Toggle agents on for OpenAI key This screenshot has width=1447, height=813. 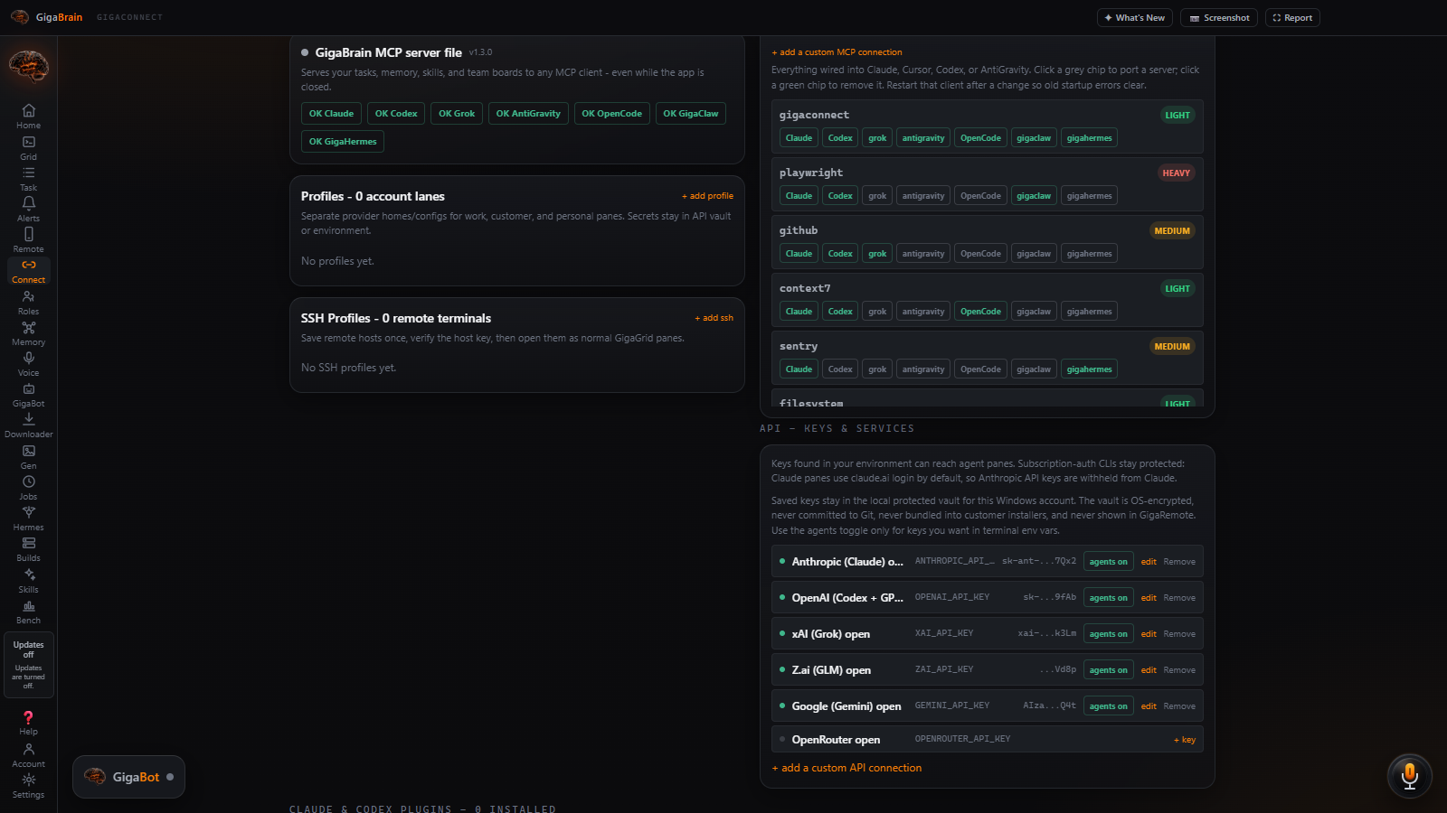[1108, 598]
